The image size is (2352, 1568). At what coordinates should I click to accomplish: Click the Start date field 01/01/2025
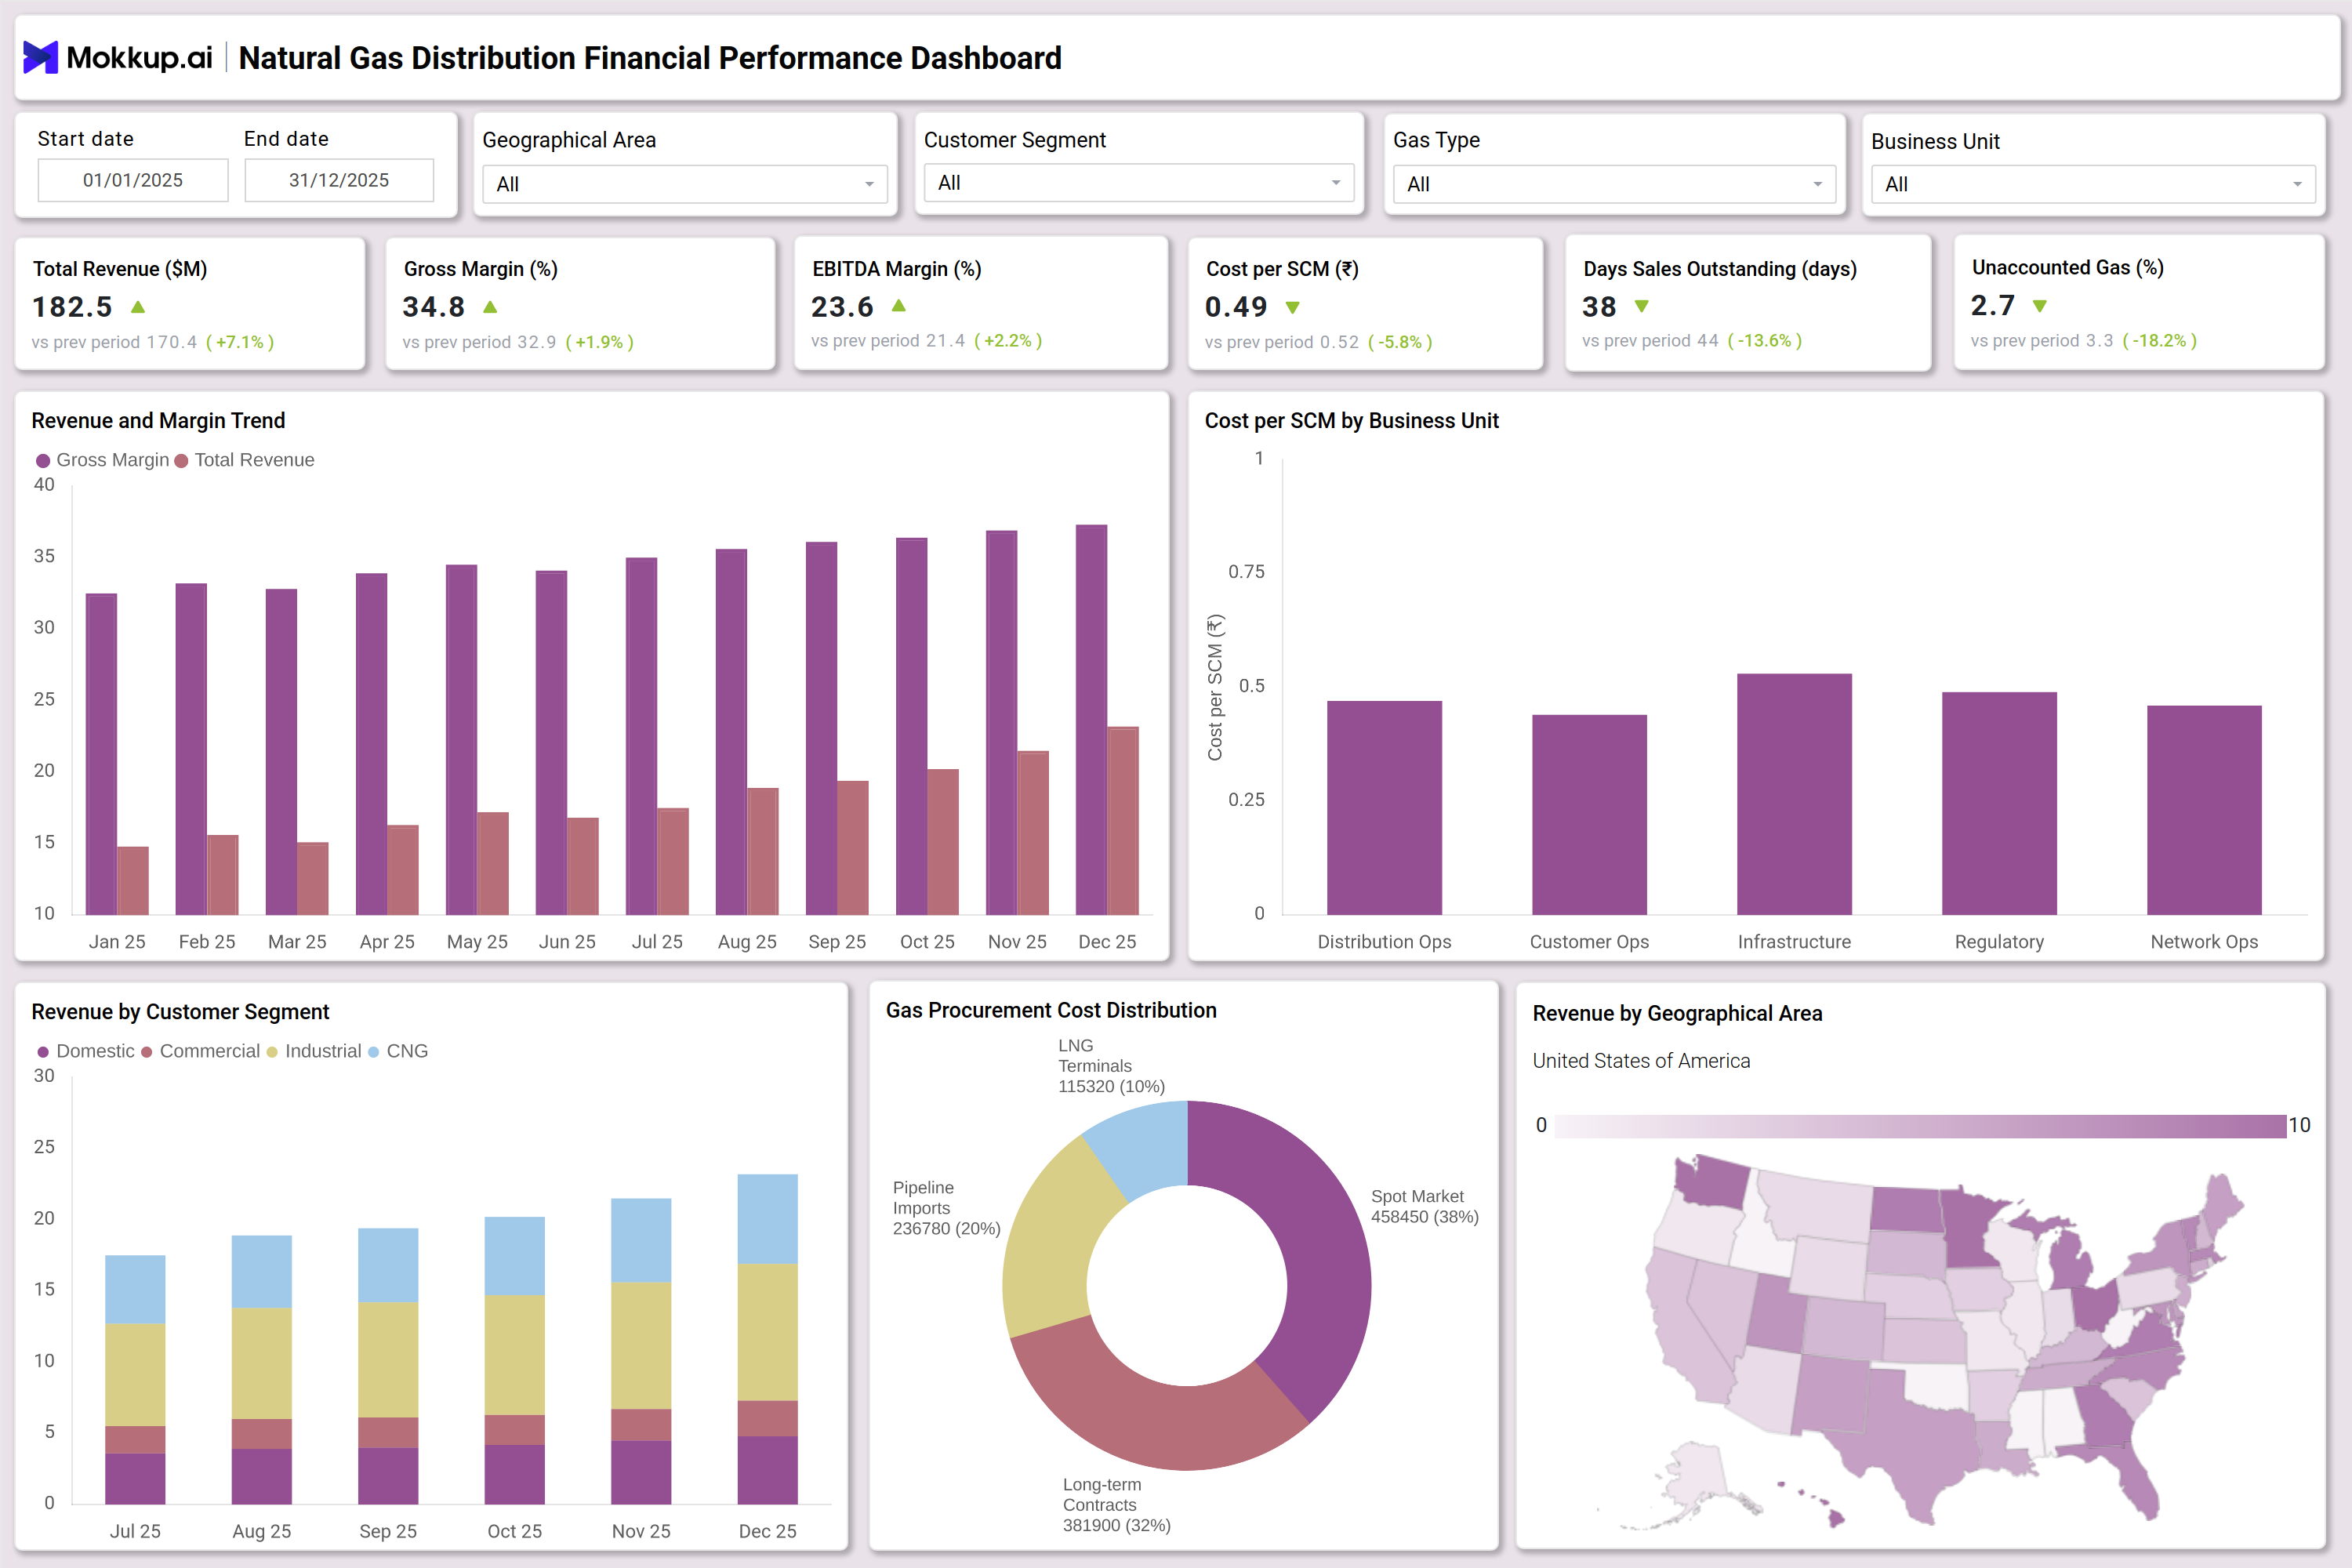click(x=133, y=180)
